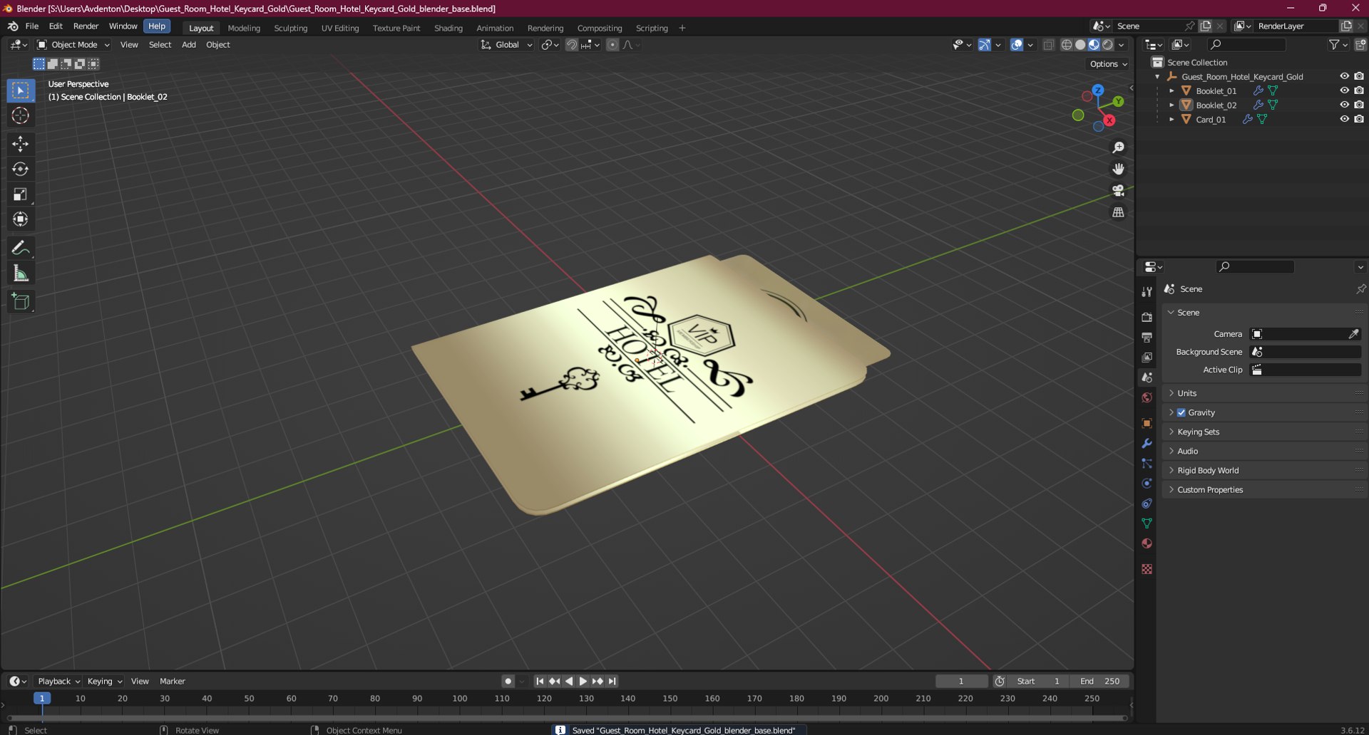Screen dimensions: 1369x735
Task: Select the Cursor tool in toolbar
Action: 20,115
